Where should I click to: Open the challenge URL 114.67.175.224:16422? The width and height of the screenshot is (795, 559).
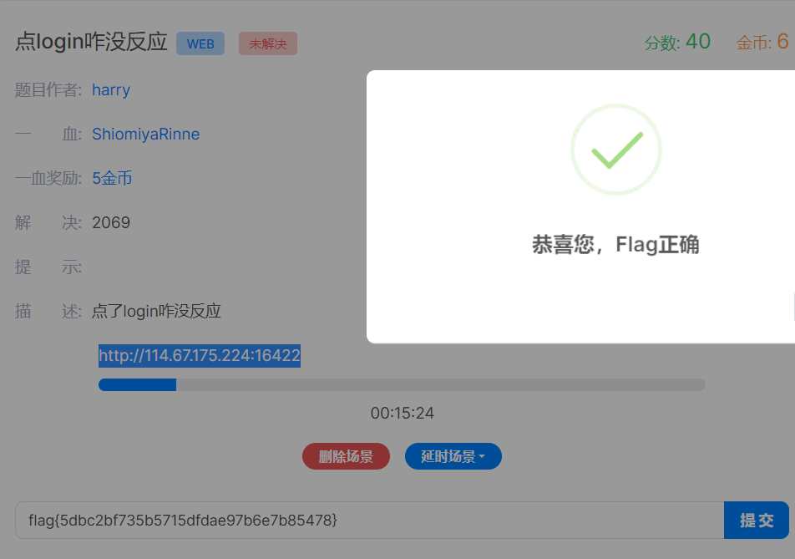(200, 356)
